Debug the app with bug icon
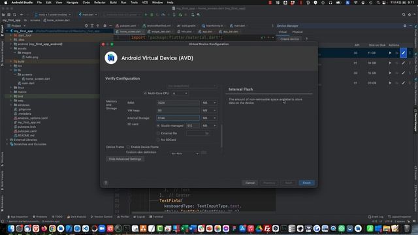Viewport: 418px width, 235px height. [x=152, y=14]
